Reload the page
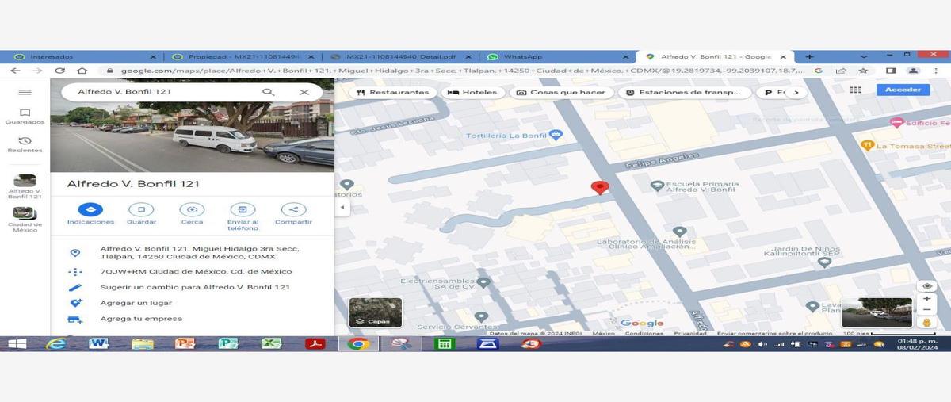951x402 pixels. [59, 71]
